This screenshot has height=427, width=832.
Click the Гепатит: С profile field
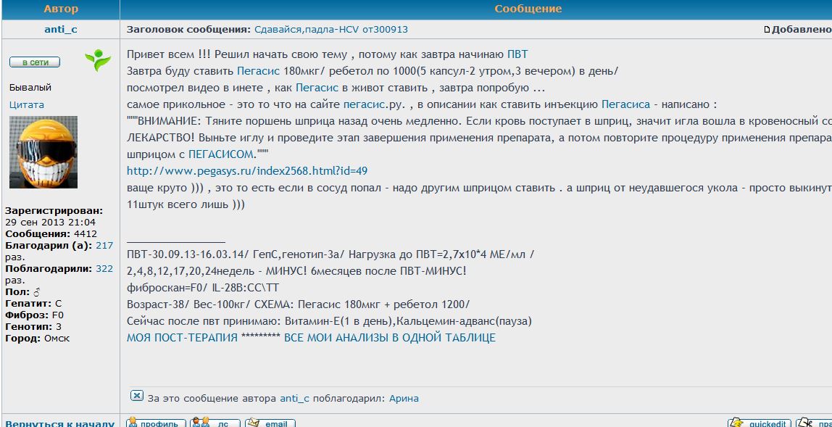pos(33,304)
